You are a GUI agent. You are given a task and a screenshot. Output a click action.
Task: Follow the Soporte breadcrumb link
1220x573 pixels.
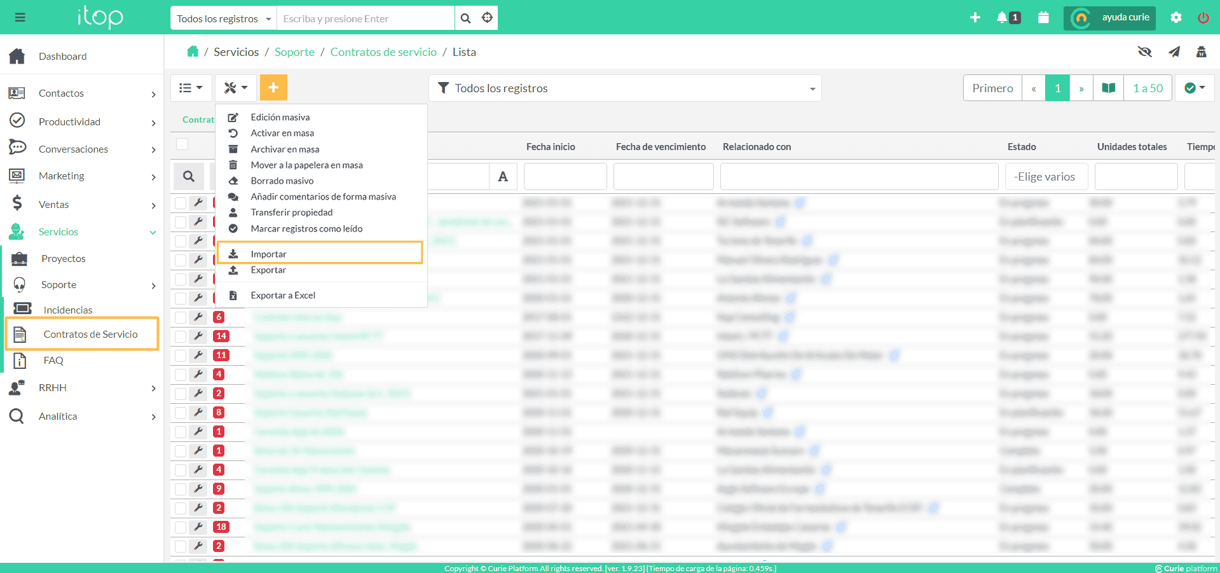tap(294, 52)
